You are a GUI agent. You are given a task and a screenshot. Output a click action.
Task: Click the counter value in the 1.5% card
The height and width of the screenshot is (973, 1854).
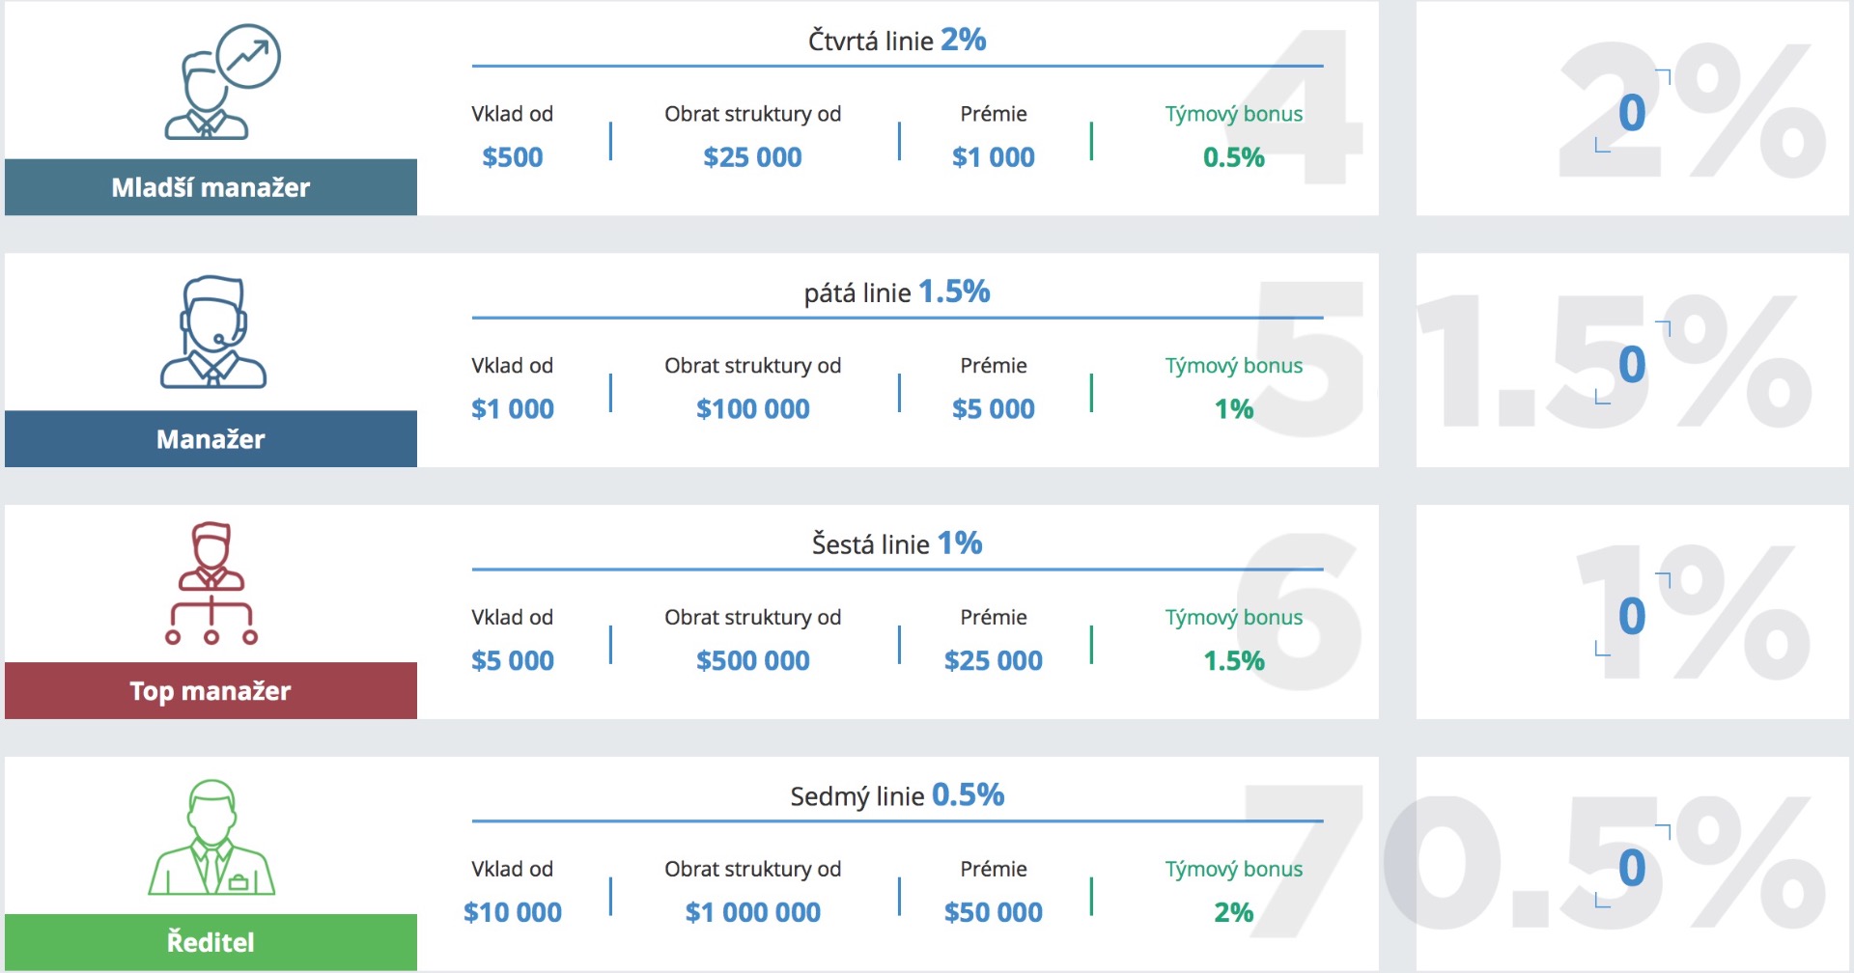1632,365
